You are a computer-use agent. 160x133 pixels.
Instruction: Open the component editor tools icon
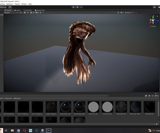click(x=118, y=13)
